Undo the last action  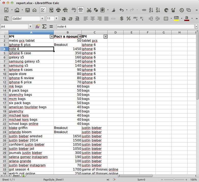(x=121, y=10)
